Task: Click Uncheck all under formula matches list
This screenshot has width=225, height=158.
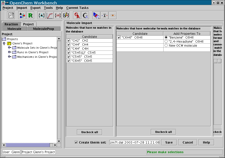Action: 164,132
